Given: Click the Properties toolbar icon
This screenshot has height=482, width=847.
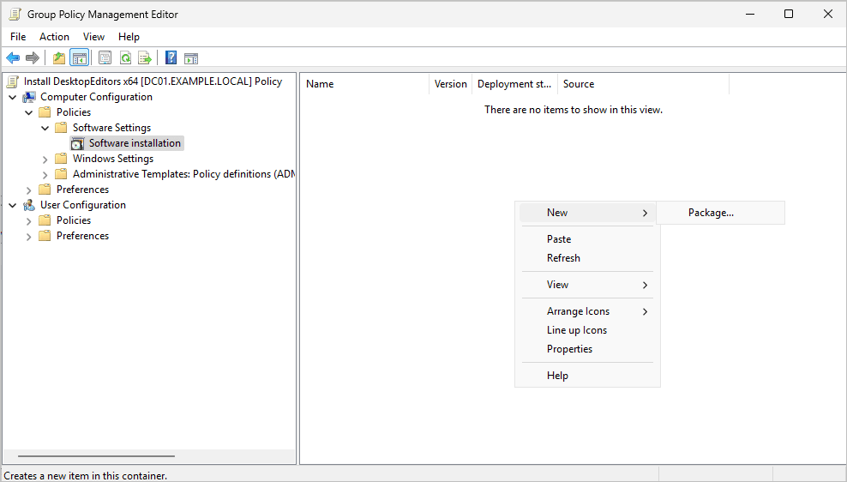Looking at the screenshot, I should (x=105, y=57).
